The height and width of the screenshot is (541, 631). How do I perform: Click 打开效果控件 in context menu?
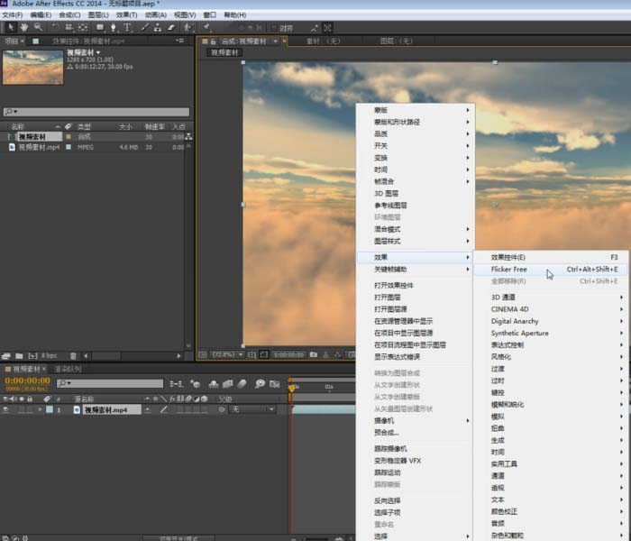tap(395, 285)
